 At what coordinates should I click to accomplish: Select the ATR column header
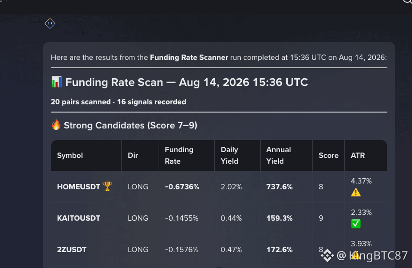click(358, 155)
